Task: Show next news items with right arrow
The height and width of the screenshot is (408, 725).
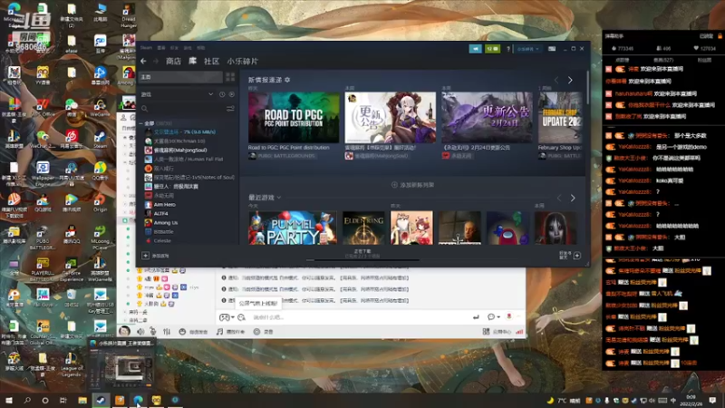Action: (x=570, y=80)
